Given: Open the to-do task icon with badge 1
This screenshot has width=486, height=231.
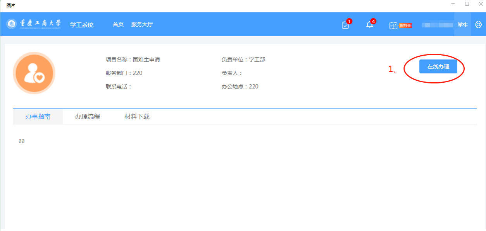Looking at the screenshot, I should point(345,25).
